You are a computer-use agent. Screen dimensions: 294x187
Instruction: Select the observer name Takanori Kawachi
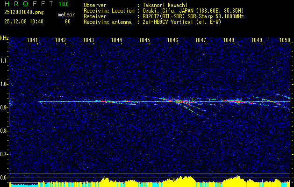point(165,5)
